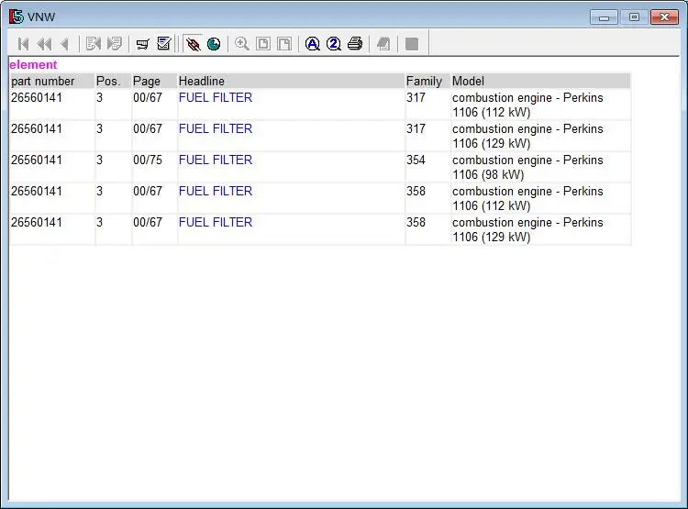Screen dimensions: 688x509
Task: Click the printer icon
Action: coord(355,44)
